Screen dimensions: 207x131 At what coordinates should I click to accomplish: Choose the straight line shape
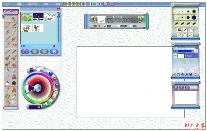pos(185,30)
